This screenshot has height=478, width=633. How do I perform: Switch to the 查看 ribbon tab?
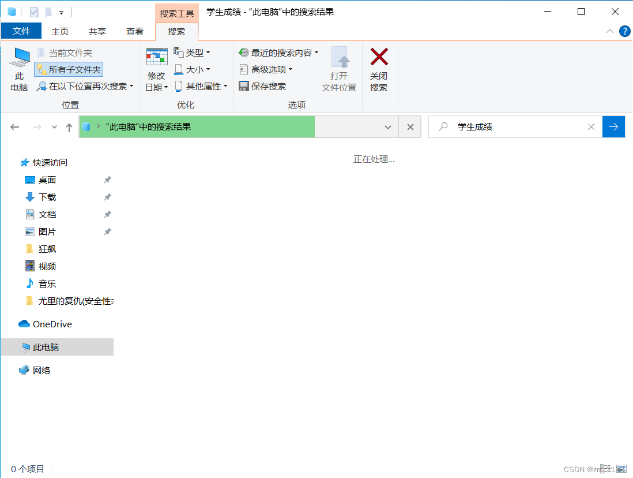tap(134, 31)
